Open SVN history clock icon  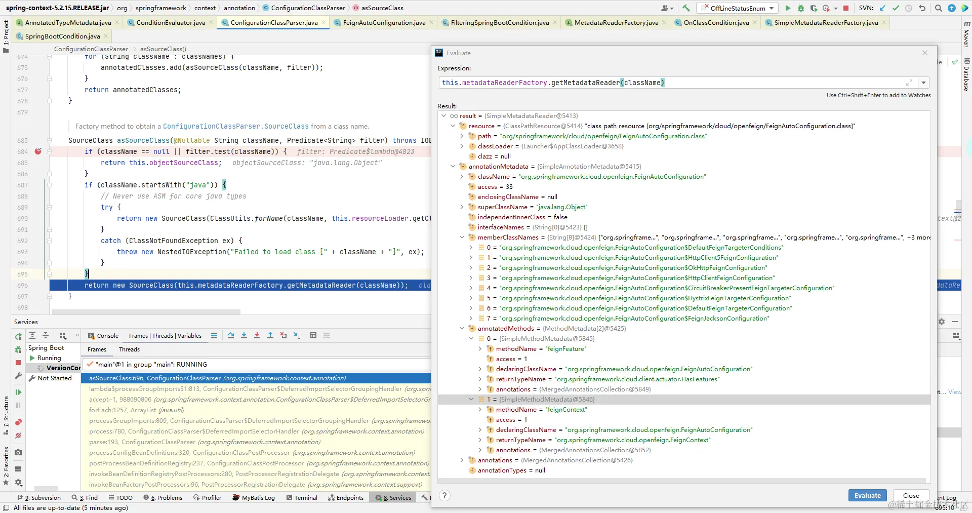click(x=909, y=8)
